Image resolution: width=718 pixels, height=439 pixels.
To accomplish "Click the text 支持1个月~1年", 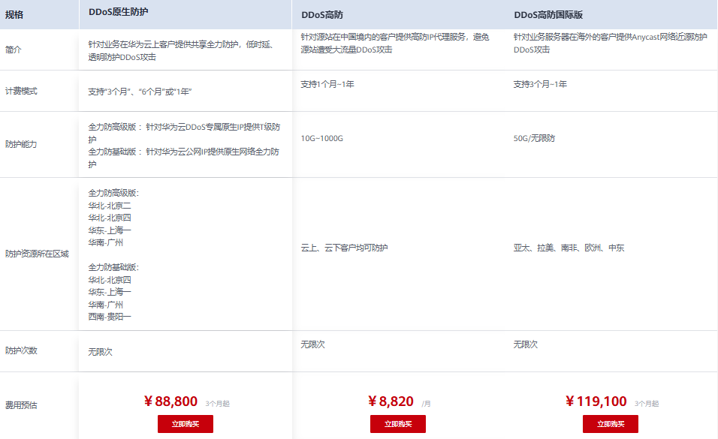I will 327,84.
